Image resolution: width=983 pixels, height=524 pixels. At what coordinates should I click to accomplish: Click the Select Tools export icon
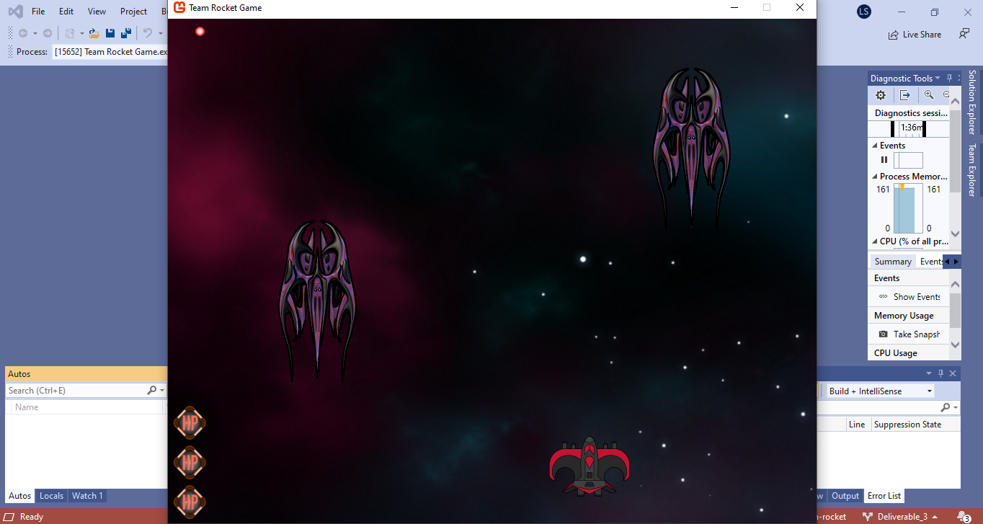(905, 95)
